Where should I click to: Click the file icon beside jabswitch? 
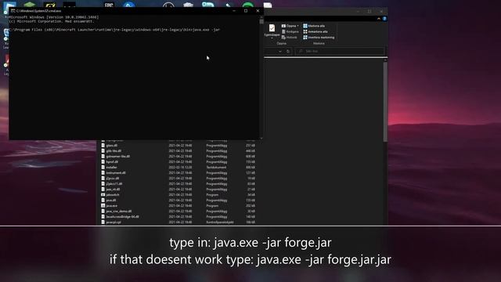pyautogui.click(x=103, y=195)
